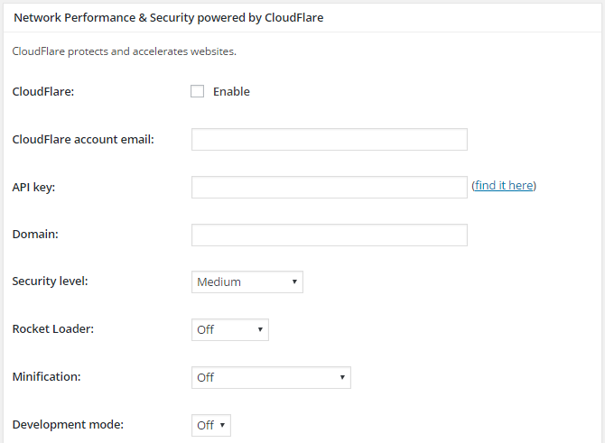
Task: Click the 'Security level:' label
Action: 51,281
